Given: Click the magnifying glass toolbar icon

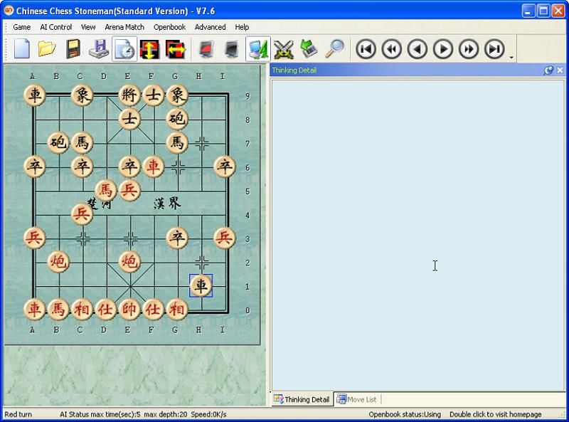Looking at the screenshot, I should pyautogui.click(x=334, y=48).
